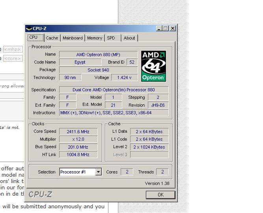Viewport: 263px width, 213px height.
Task: Click the Model value 1
Action: click(113, 97)
